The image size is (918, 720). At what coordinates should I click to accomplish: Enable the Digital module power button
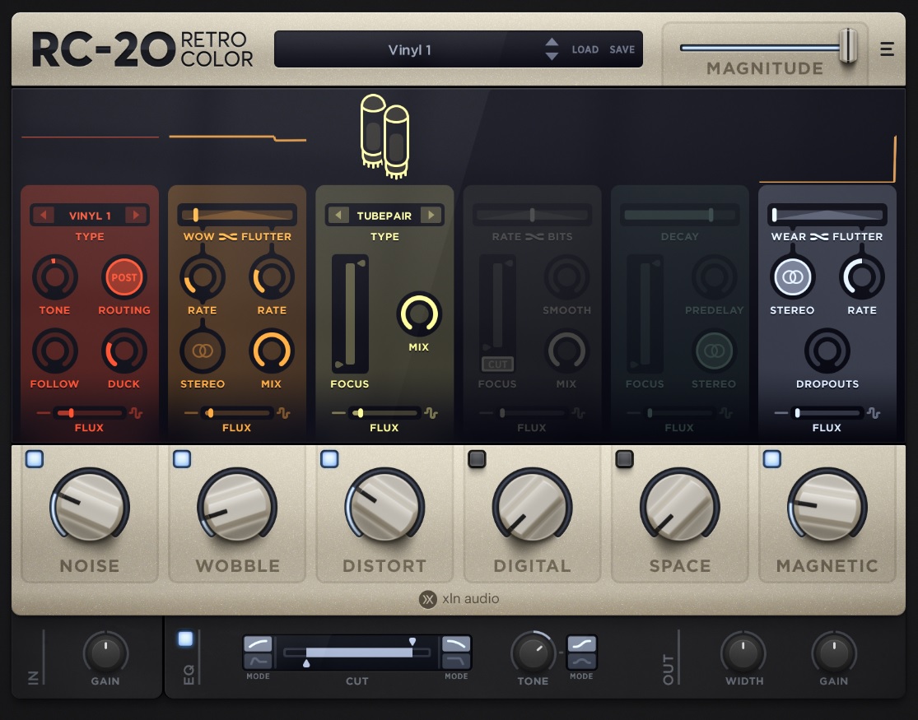click(x=478, y=459)
